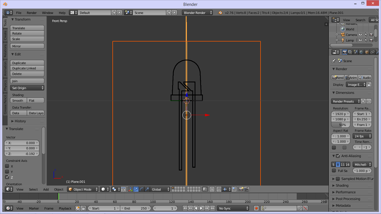Screen dimensions: 381x214
Task: Click the Mirror button
Action: click(27, 46)
